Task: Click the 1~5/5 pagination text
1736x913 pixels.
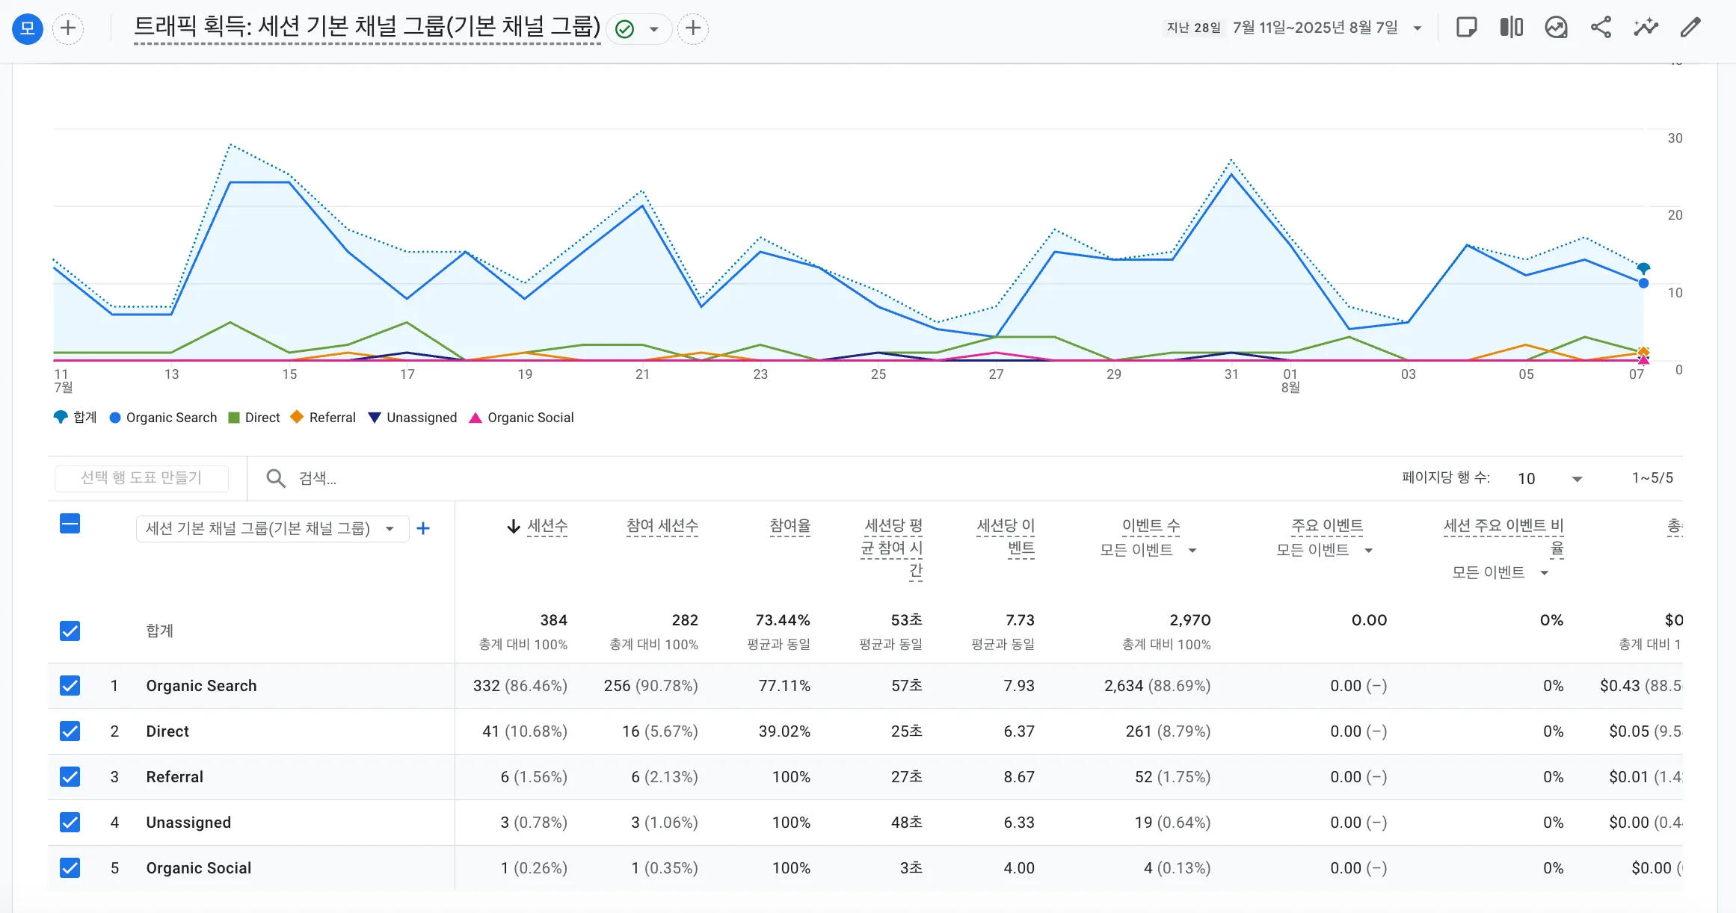Action: (1652, 478)
